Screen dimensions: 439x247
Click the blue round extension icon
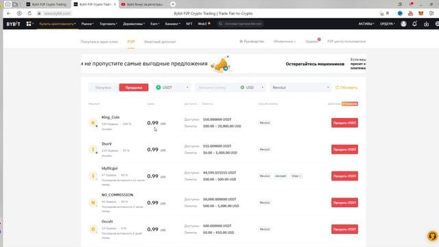click(x=400, y=13)
